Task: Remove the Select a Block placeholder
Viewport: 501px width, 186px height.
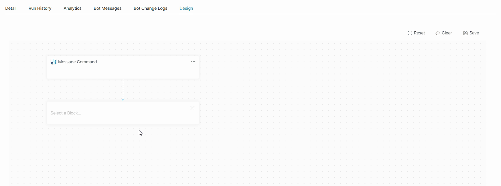Action: coord(192,108)
